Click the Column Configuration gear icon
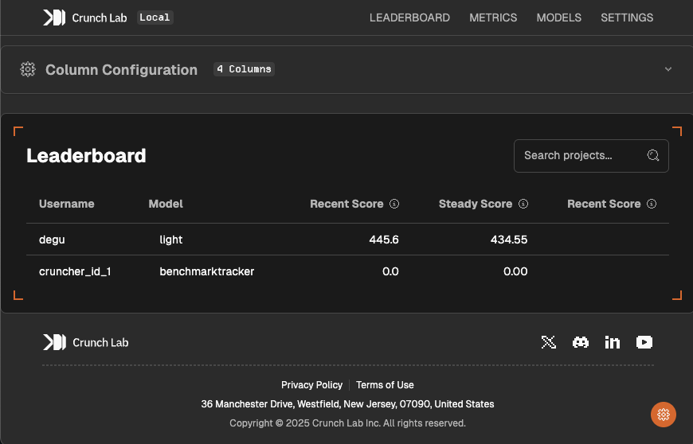This screenshot has width=693, height=444. click(28, 69)
